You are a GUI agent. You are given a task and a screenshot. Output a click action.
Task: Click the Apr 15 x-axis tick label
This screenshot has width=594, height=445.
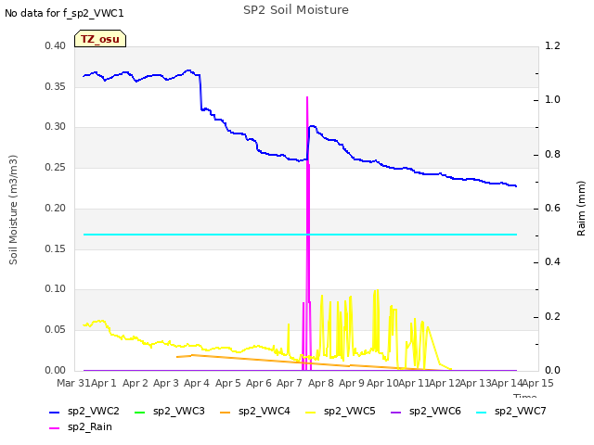pyautogui.click(x=538, y=383)
